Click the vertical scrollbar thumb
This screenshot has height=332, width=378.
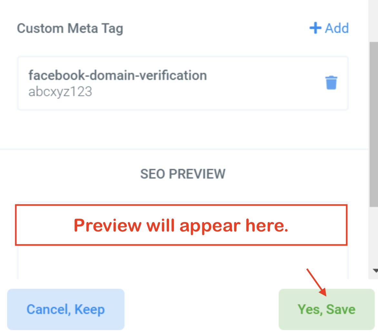click(374, 124)
